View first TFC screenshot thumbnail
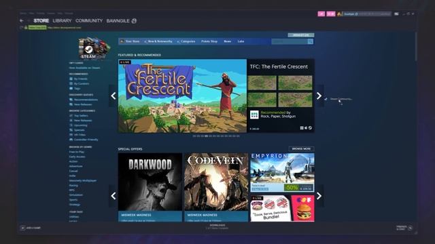Image resolution: width=435 pixels, height=244 pixels. click(262, 83)
